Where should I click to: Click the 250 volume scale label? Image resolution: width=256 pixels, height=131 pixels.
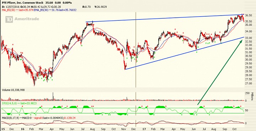click(247, 93)
